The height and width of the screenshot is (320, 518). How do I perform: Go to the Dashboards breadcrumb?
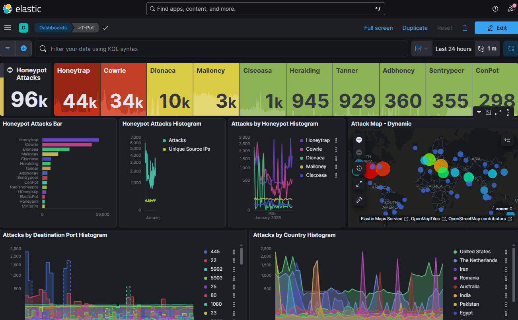coord(53,28)
